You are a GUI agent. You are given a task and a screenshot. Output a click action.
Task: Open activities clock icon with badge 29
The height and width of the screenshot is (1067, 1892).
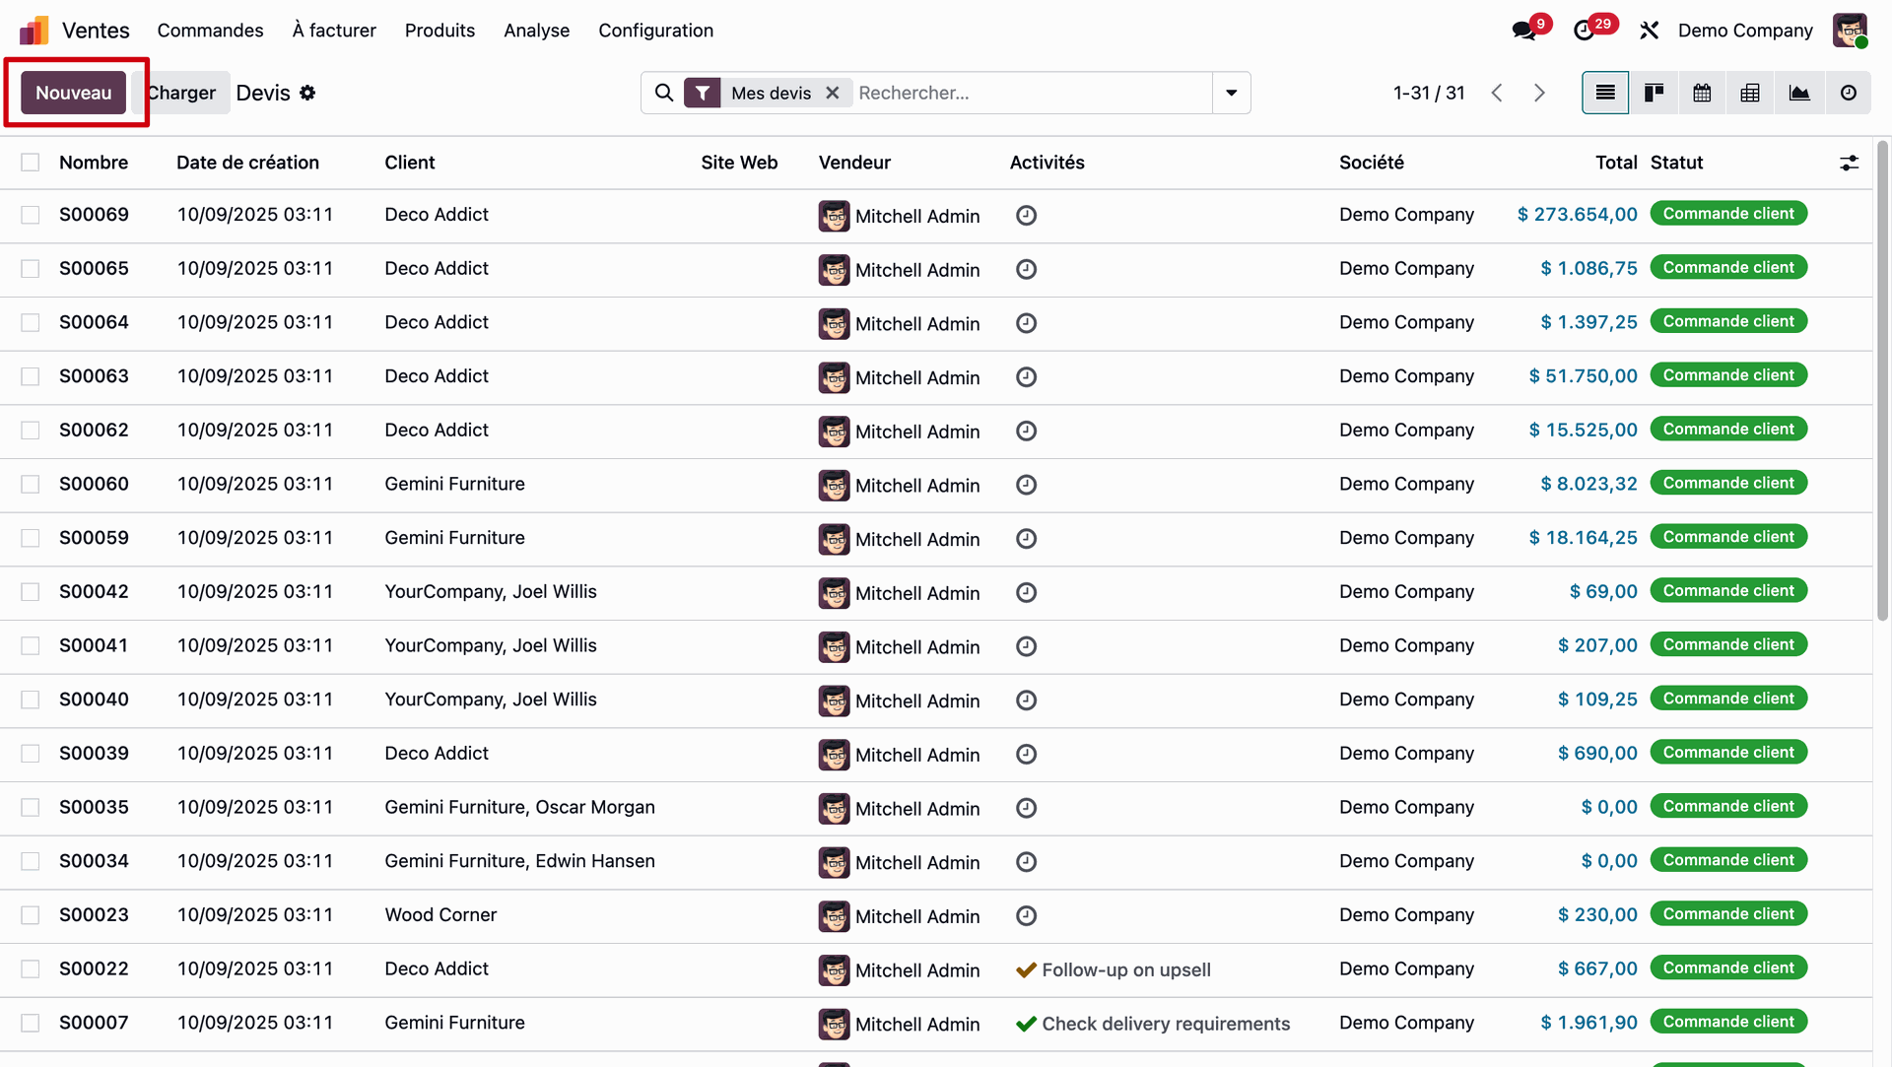pyautogui.click(x=1585, y=31)
